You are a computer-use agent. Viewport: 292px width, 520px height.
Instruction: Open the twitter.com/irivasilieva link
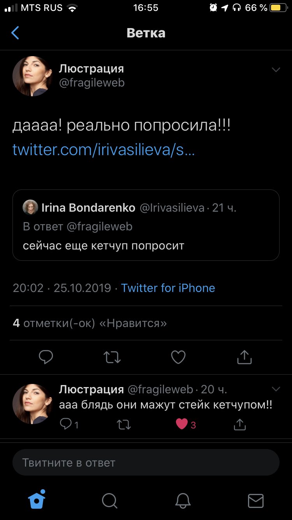[104, 149]
